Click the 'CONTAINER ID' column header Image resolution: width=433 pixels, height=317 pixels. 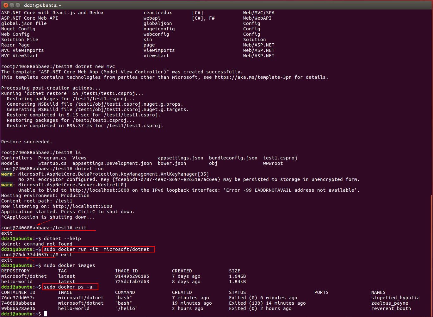point(18,292)
